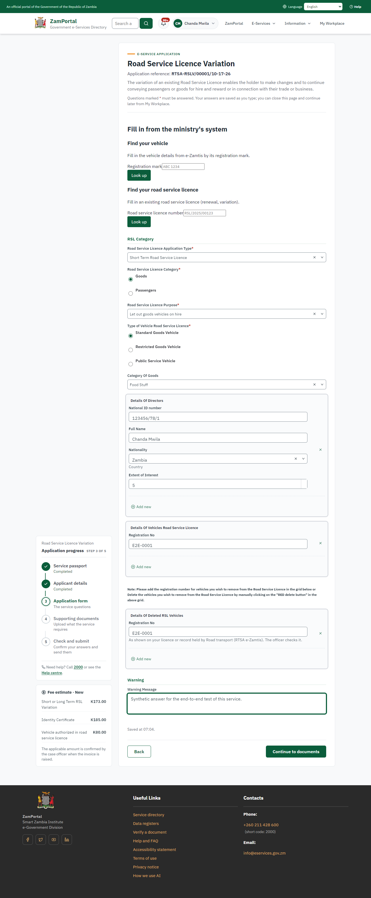Viewport: 371px width, 898px height.
Task: Expand the Road Service Licence Purpose dropdown
Action: coord(322,314)
